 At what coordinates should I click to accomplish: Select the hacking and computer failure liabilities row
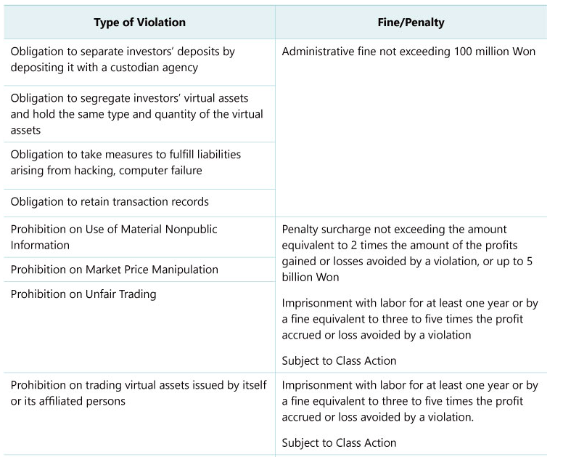(x=126, y=162)
